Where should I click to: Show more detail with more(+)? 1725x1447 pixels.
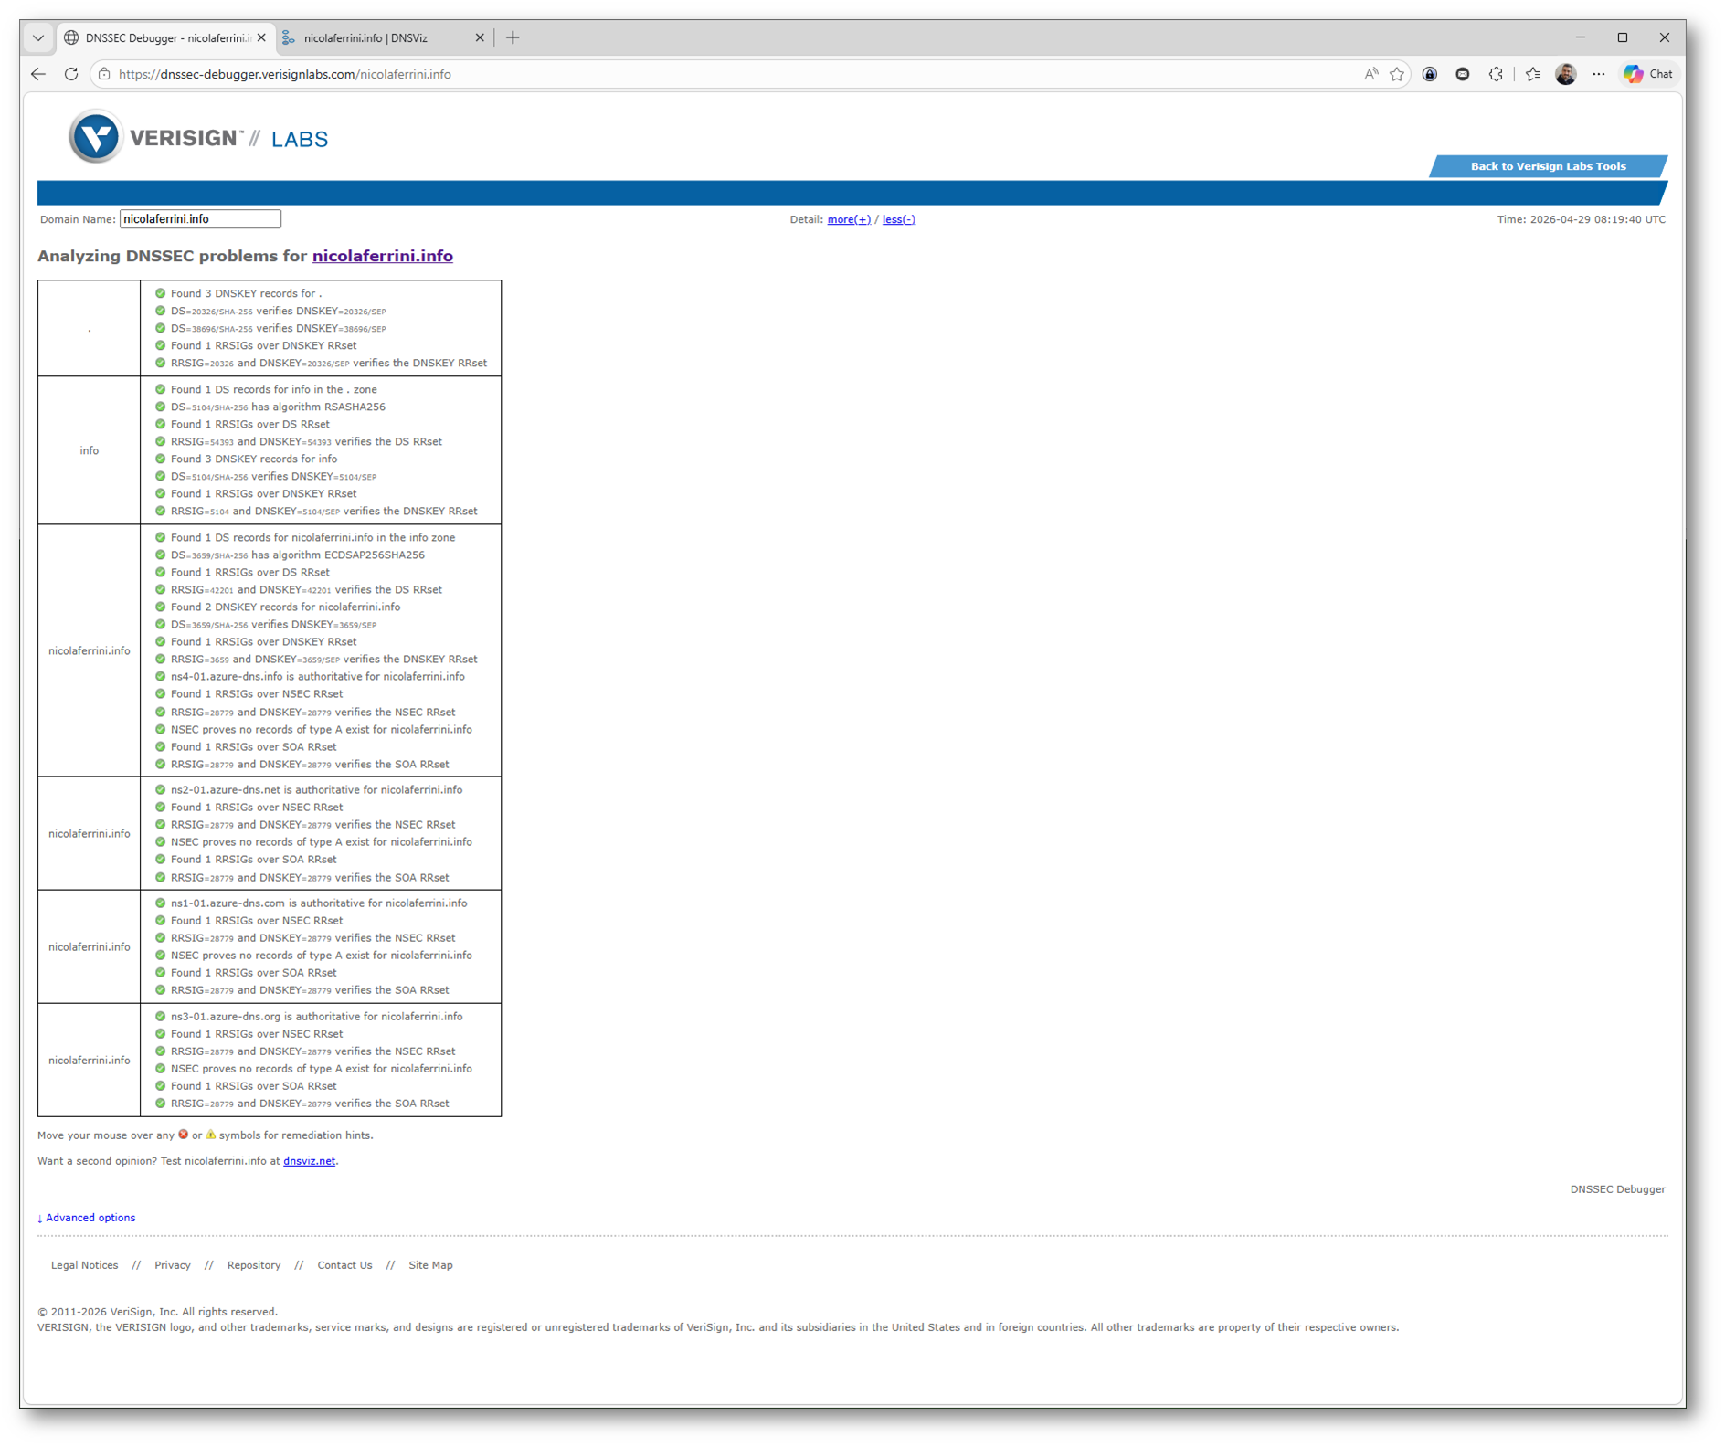(849, 219)
